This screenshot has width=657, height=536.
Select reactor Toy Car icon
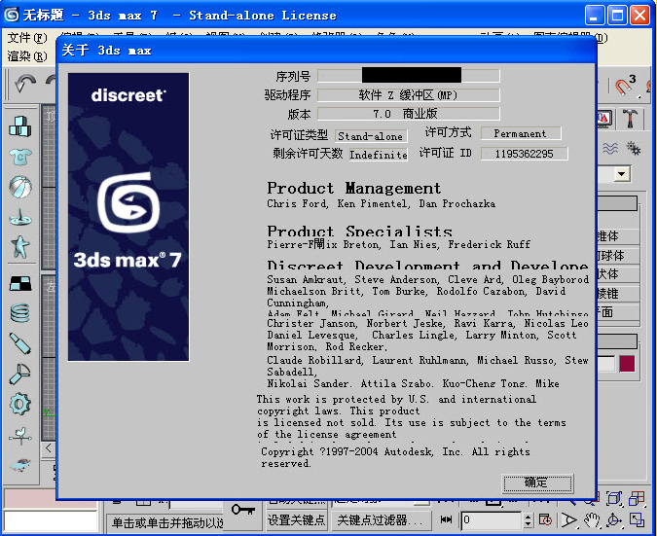point(20,465)
